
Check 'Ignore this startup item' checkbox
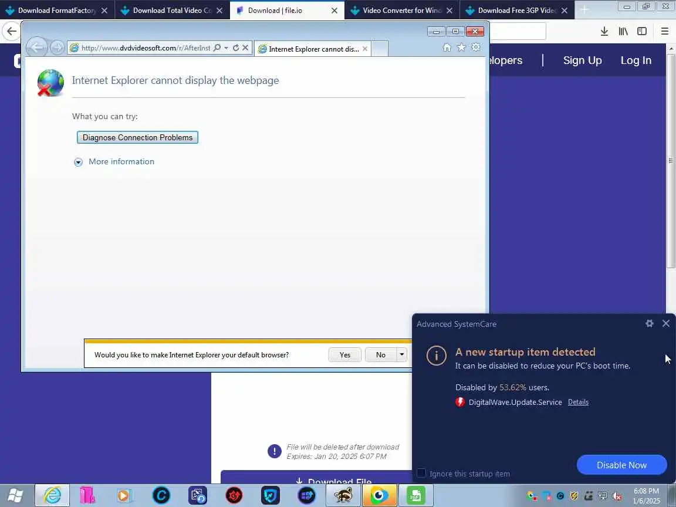pos(421,473)
